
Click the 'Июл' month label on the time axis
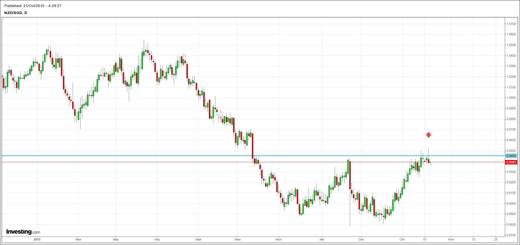click(279, 239)
